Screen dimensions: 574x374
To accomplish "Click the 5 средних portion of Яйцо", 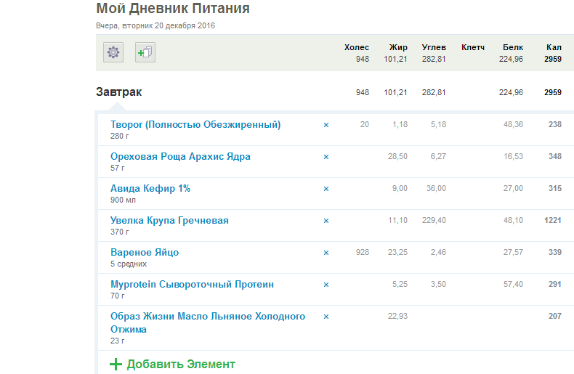I will click(x=129, y=264).
